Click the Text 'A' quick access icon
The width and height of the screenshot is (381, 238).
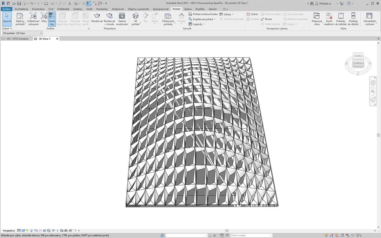pos(69,3)
